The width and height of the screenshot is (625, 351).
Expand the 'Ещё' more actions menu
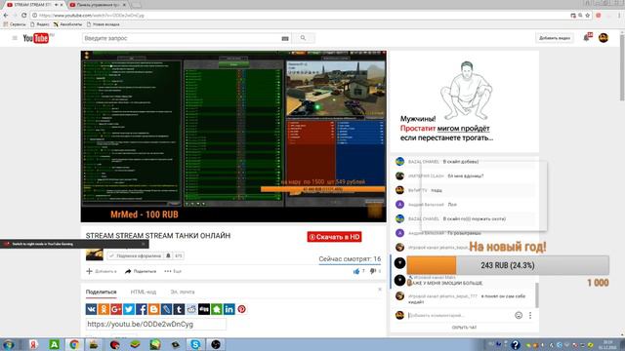coord(173,271)
